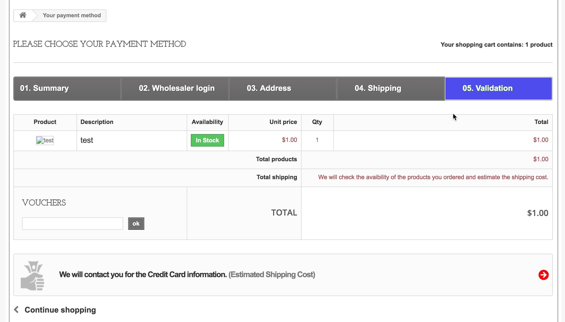This screenshot has width=565, height=322.
Task: Click the test product thumbnail image
Action: 45,140
